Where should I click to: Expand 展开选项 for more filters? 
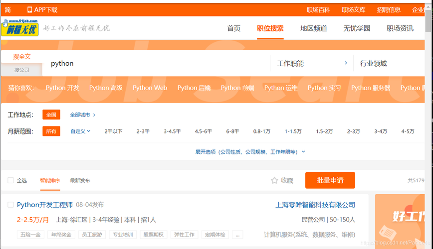[250, 152]
